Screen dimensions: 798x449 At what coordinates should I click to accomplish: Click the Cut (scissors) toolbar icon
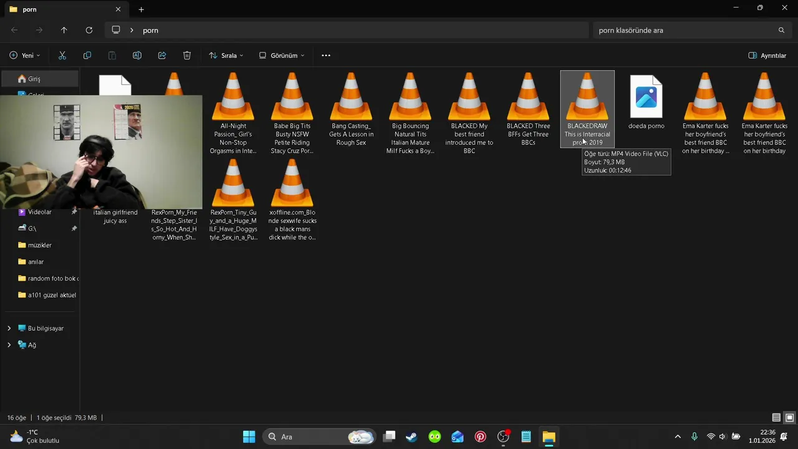(x=62, y=56)
